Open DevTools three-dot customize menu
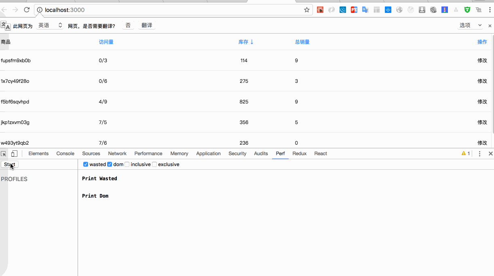The image size is (494, 276). pos(479,154)
